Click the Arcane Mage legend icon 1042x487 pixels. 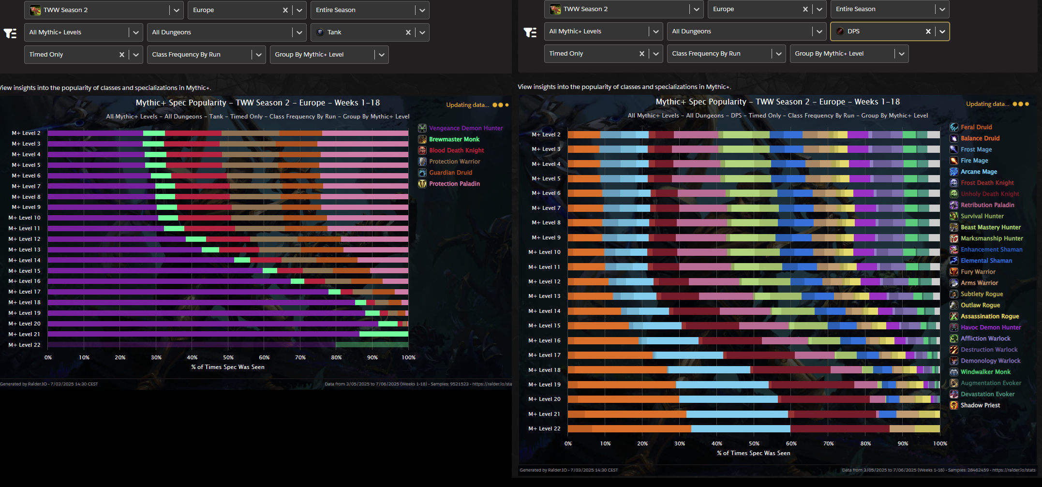coord(954,172)
